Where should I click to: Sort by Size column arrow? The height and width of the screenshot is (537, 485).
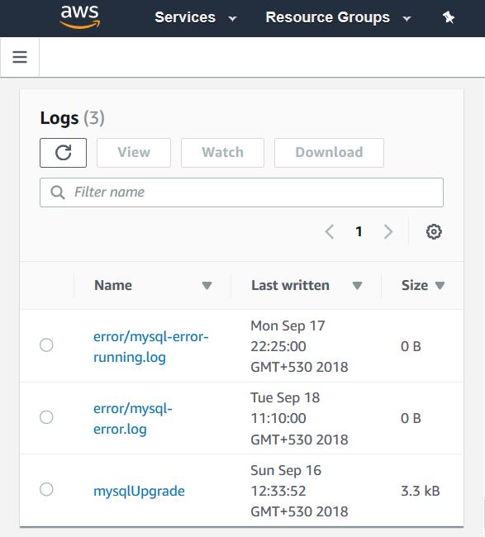tap(440, 285)
